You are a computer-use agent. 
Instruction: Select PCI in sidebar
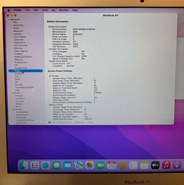tap(16, 65)
